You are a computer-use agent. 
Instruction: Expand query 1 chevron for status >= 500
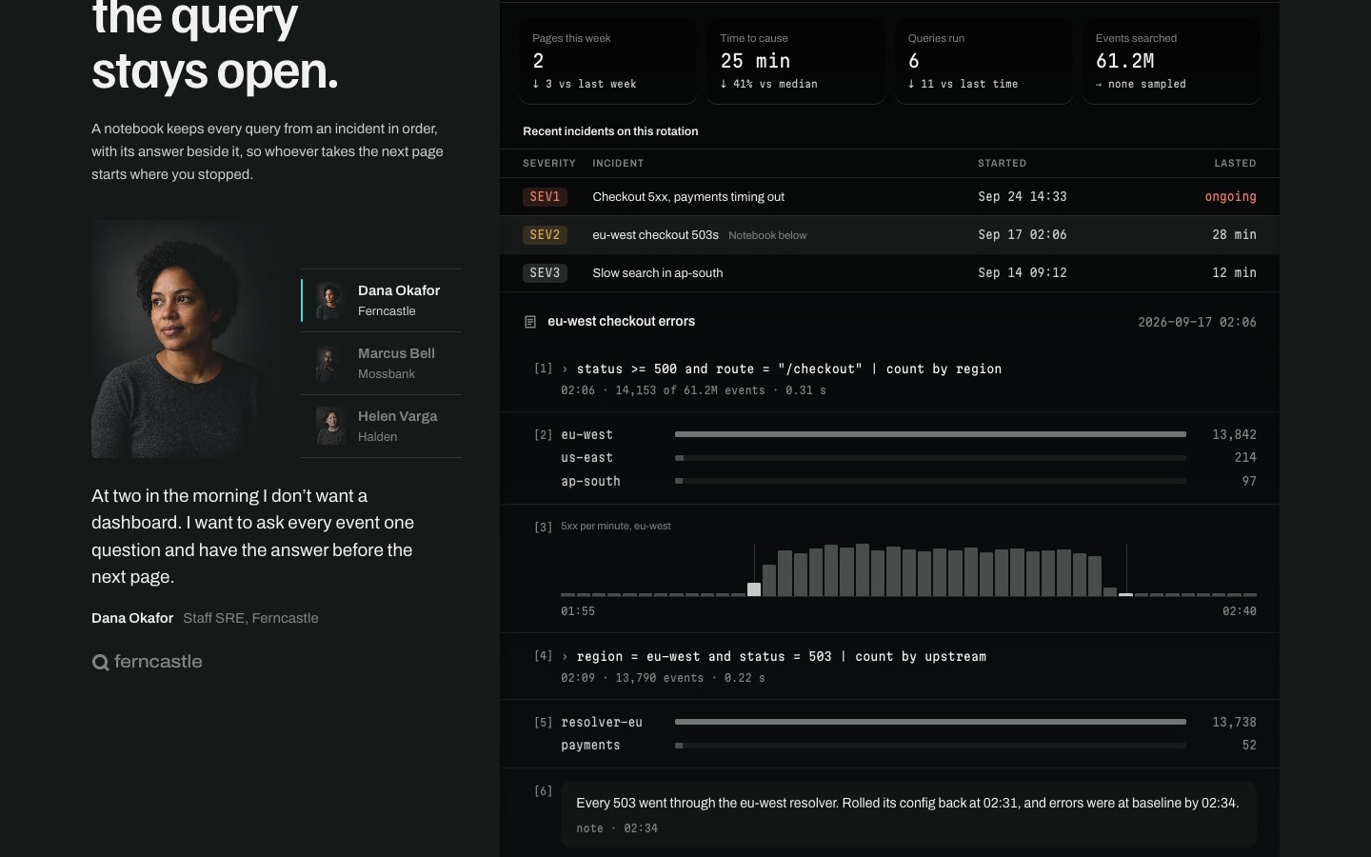click(x=566, y=369)
